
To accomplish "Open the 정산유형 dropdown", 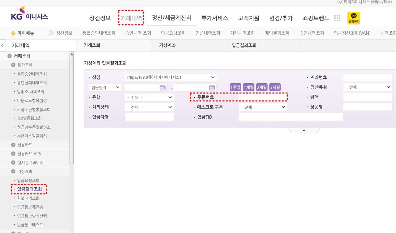I will coord(367,87).
